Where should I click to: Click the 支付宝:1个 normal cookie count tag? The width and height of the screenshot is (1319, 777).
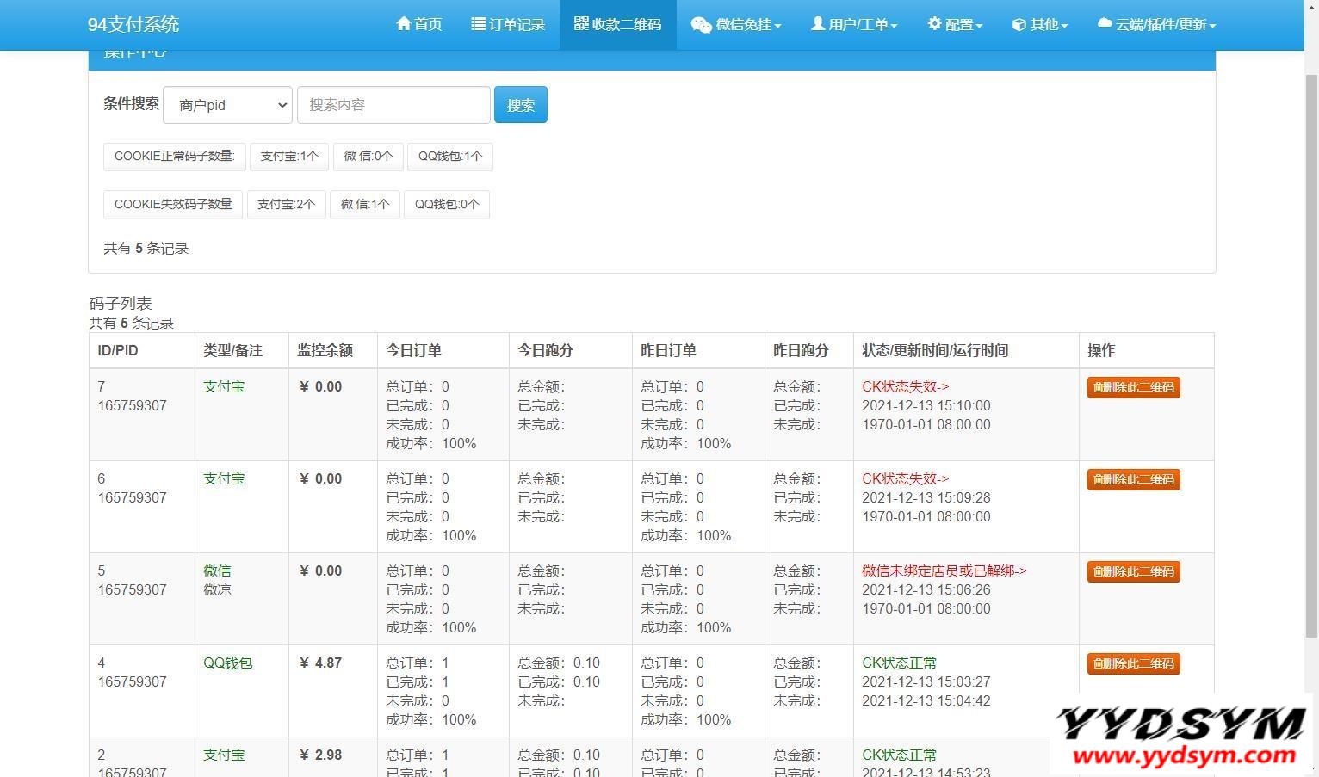point(289,157)
